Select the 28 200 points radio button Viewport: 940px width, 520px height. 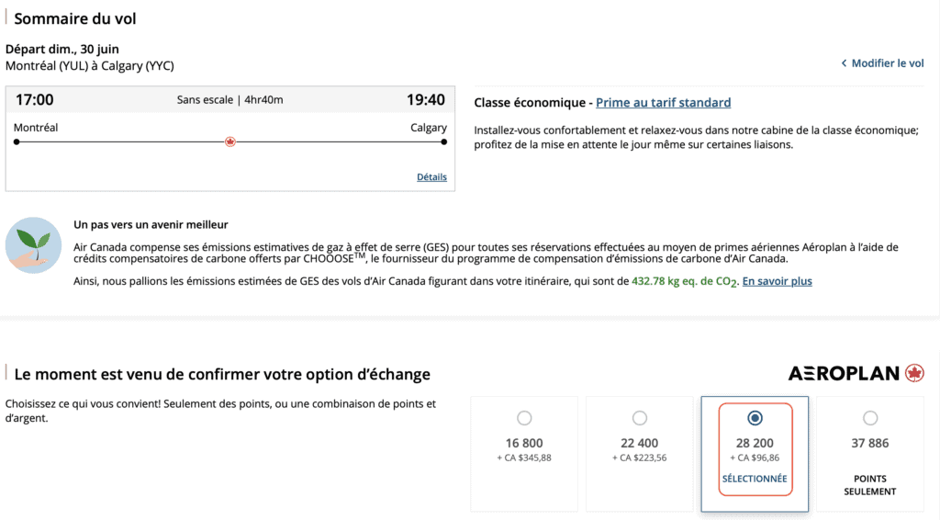coord(755,418)
